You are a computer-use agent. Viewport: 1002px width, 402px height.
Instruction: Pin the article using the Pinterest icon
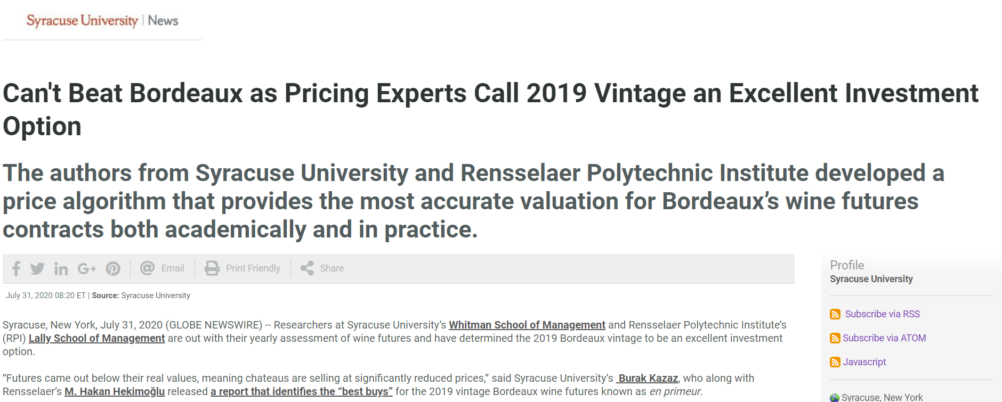pyautogui.click(x=113, y=269)
